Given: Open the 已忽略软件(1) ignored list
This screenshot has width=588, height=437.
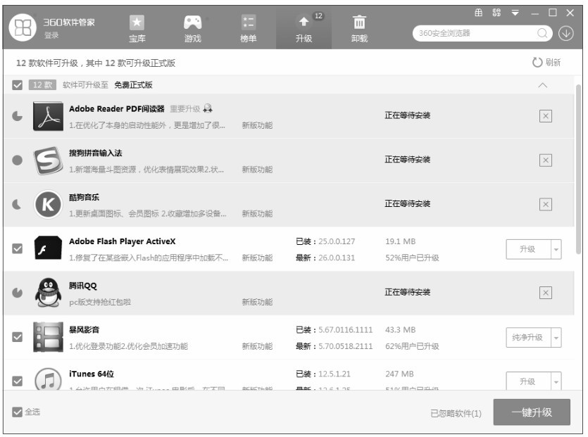Looking at the screenshot, I should coord(456,413).
